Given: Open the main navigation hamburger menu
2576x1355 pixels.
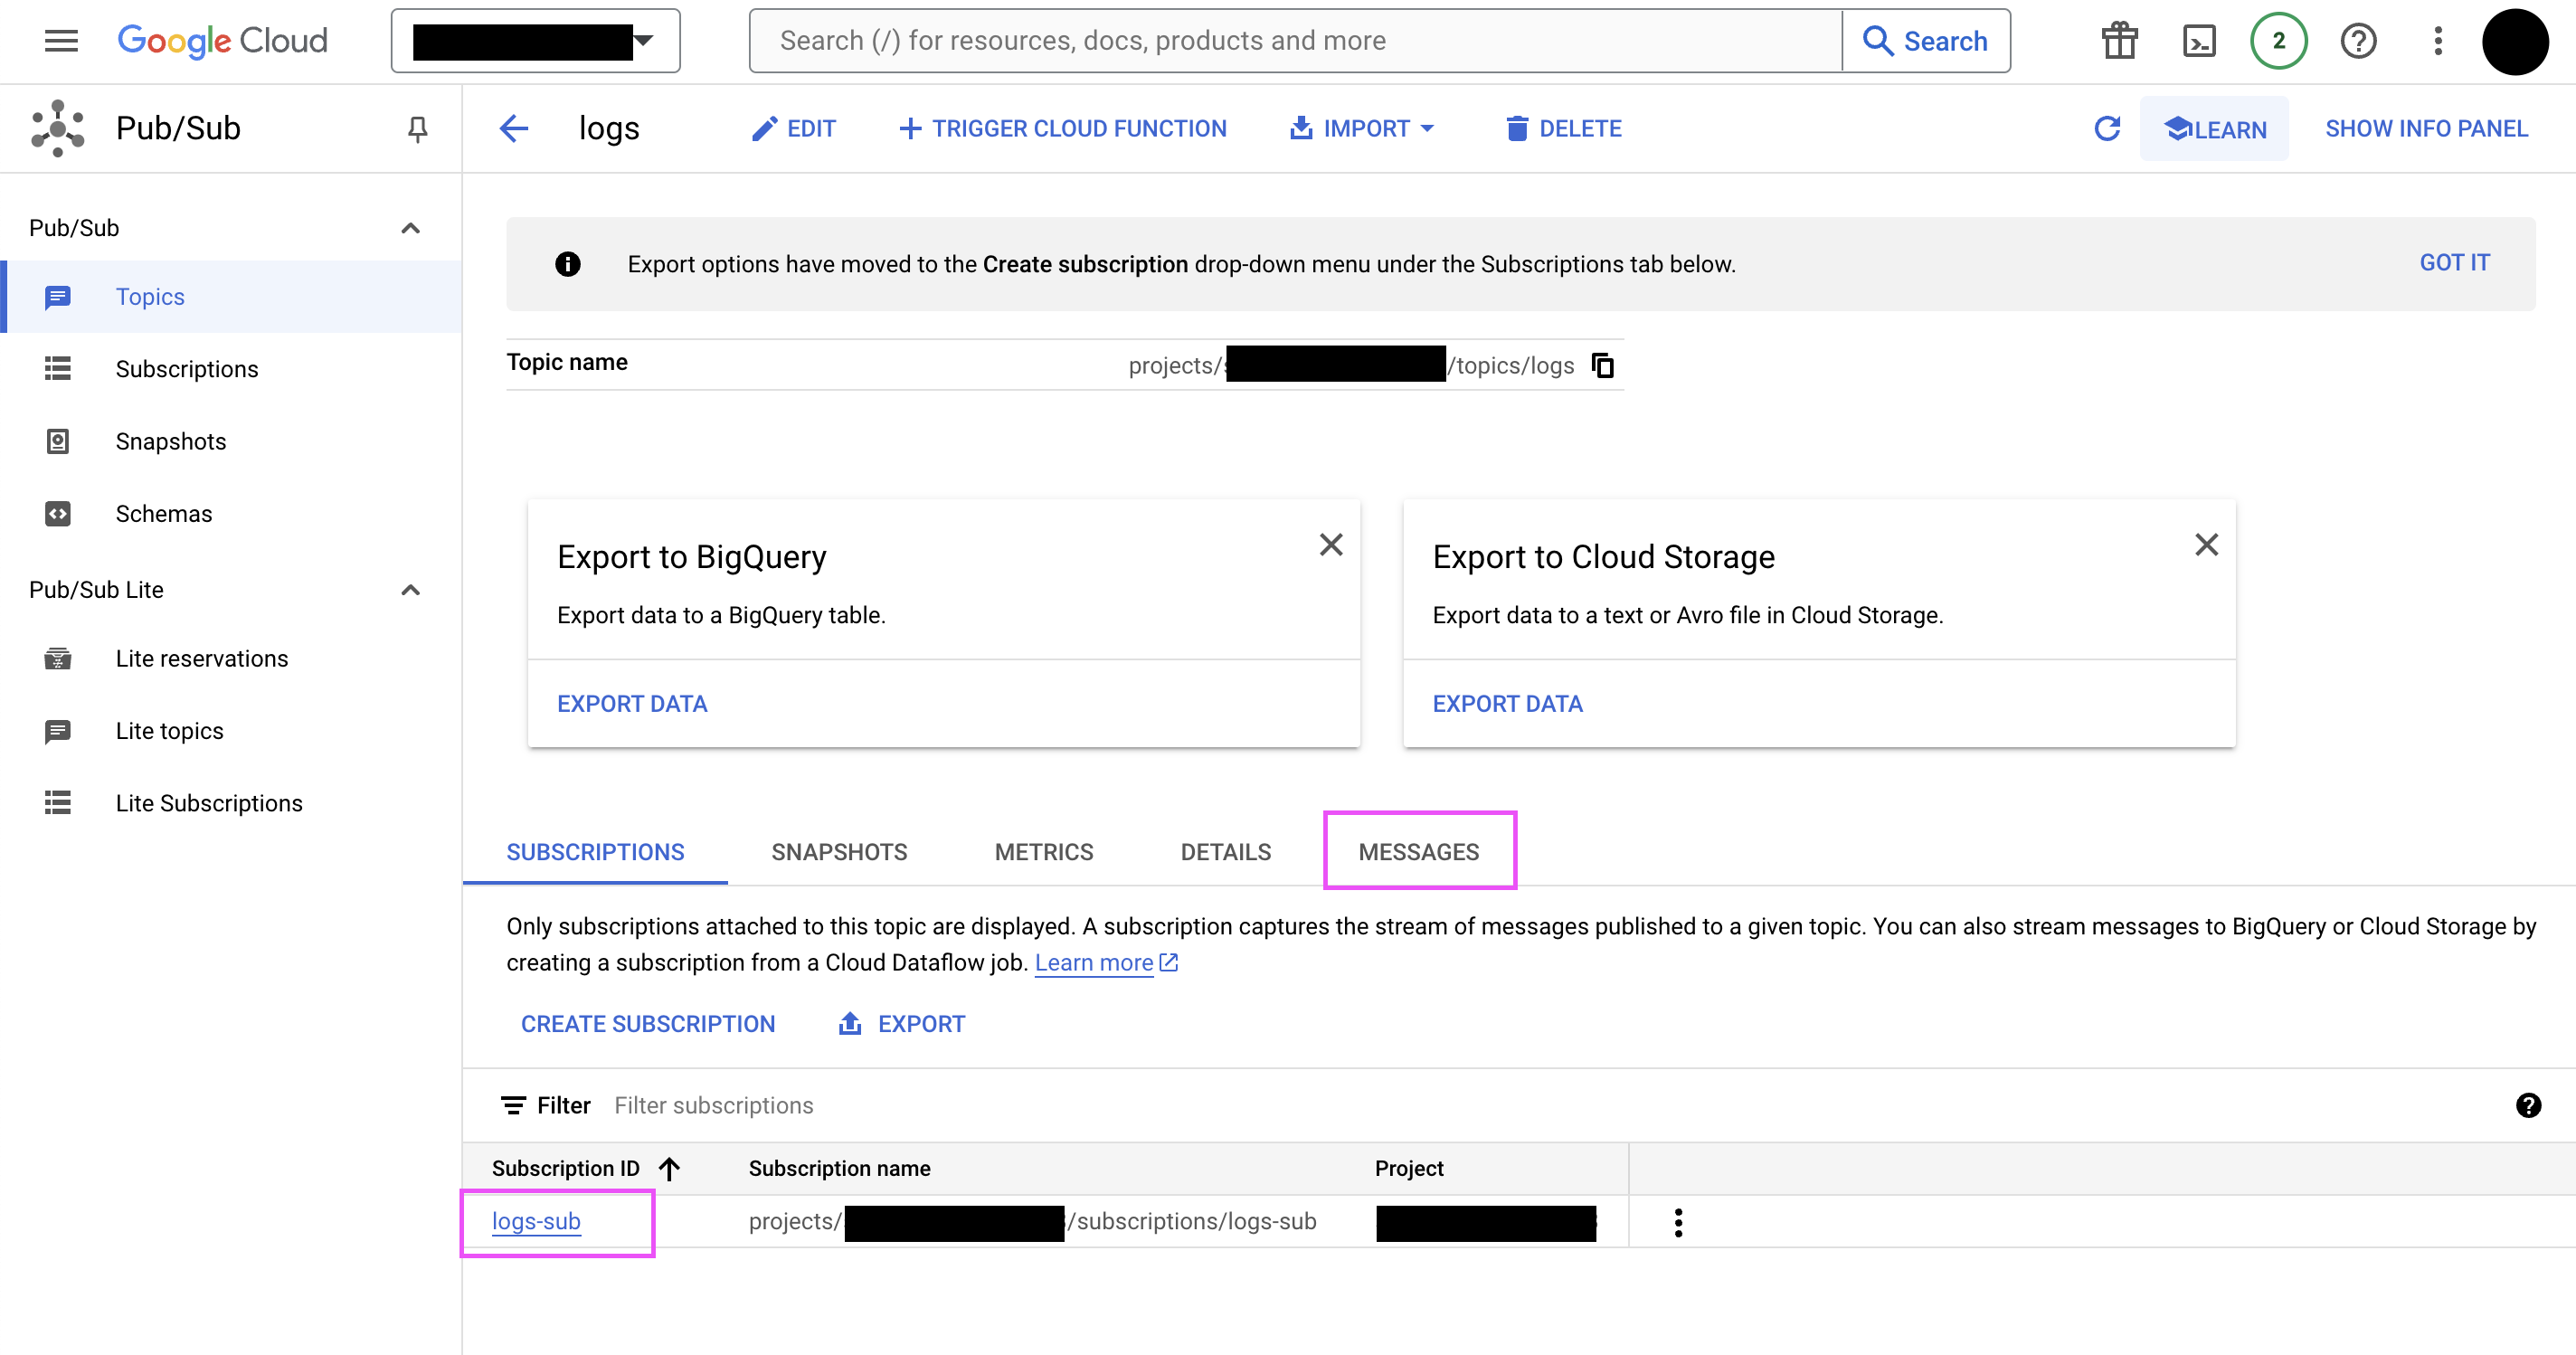Looking at the screenshot, I should coord(61,41).
